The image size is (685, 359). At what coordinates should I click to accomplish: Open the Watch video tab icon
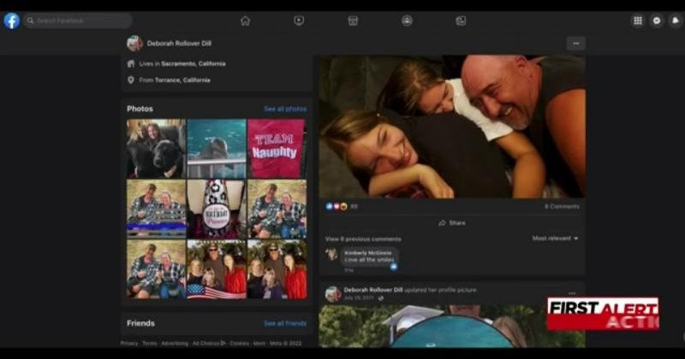(299, 21)
